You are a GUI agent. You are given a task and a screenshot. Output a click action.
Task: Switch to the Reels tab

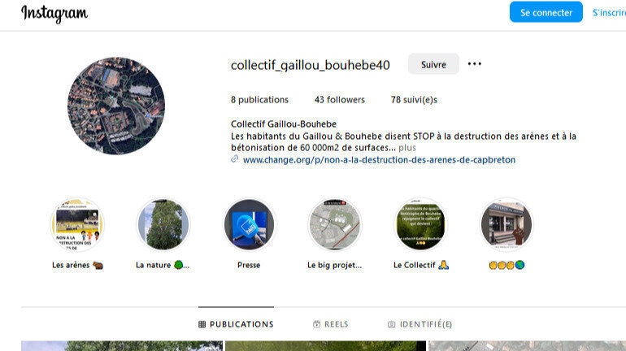pos(331,324)
